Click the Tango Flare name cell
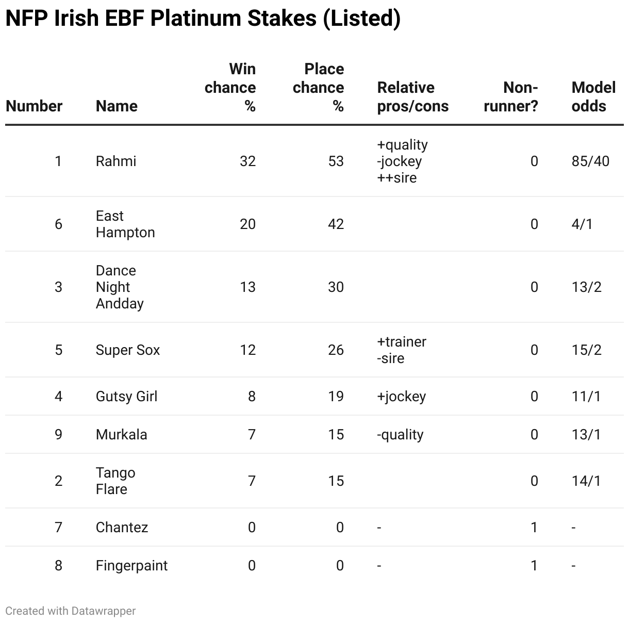Viewport: 629px width, 623px height. (x=115, y=481)
